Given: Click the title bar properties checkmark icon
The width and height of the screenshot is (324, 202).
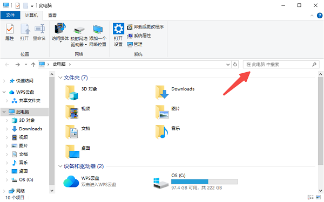Looking at the screenshot, I should pyautogui.click(x=18, y=5).
